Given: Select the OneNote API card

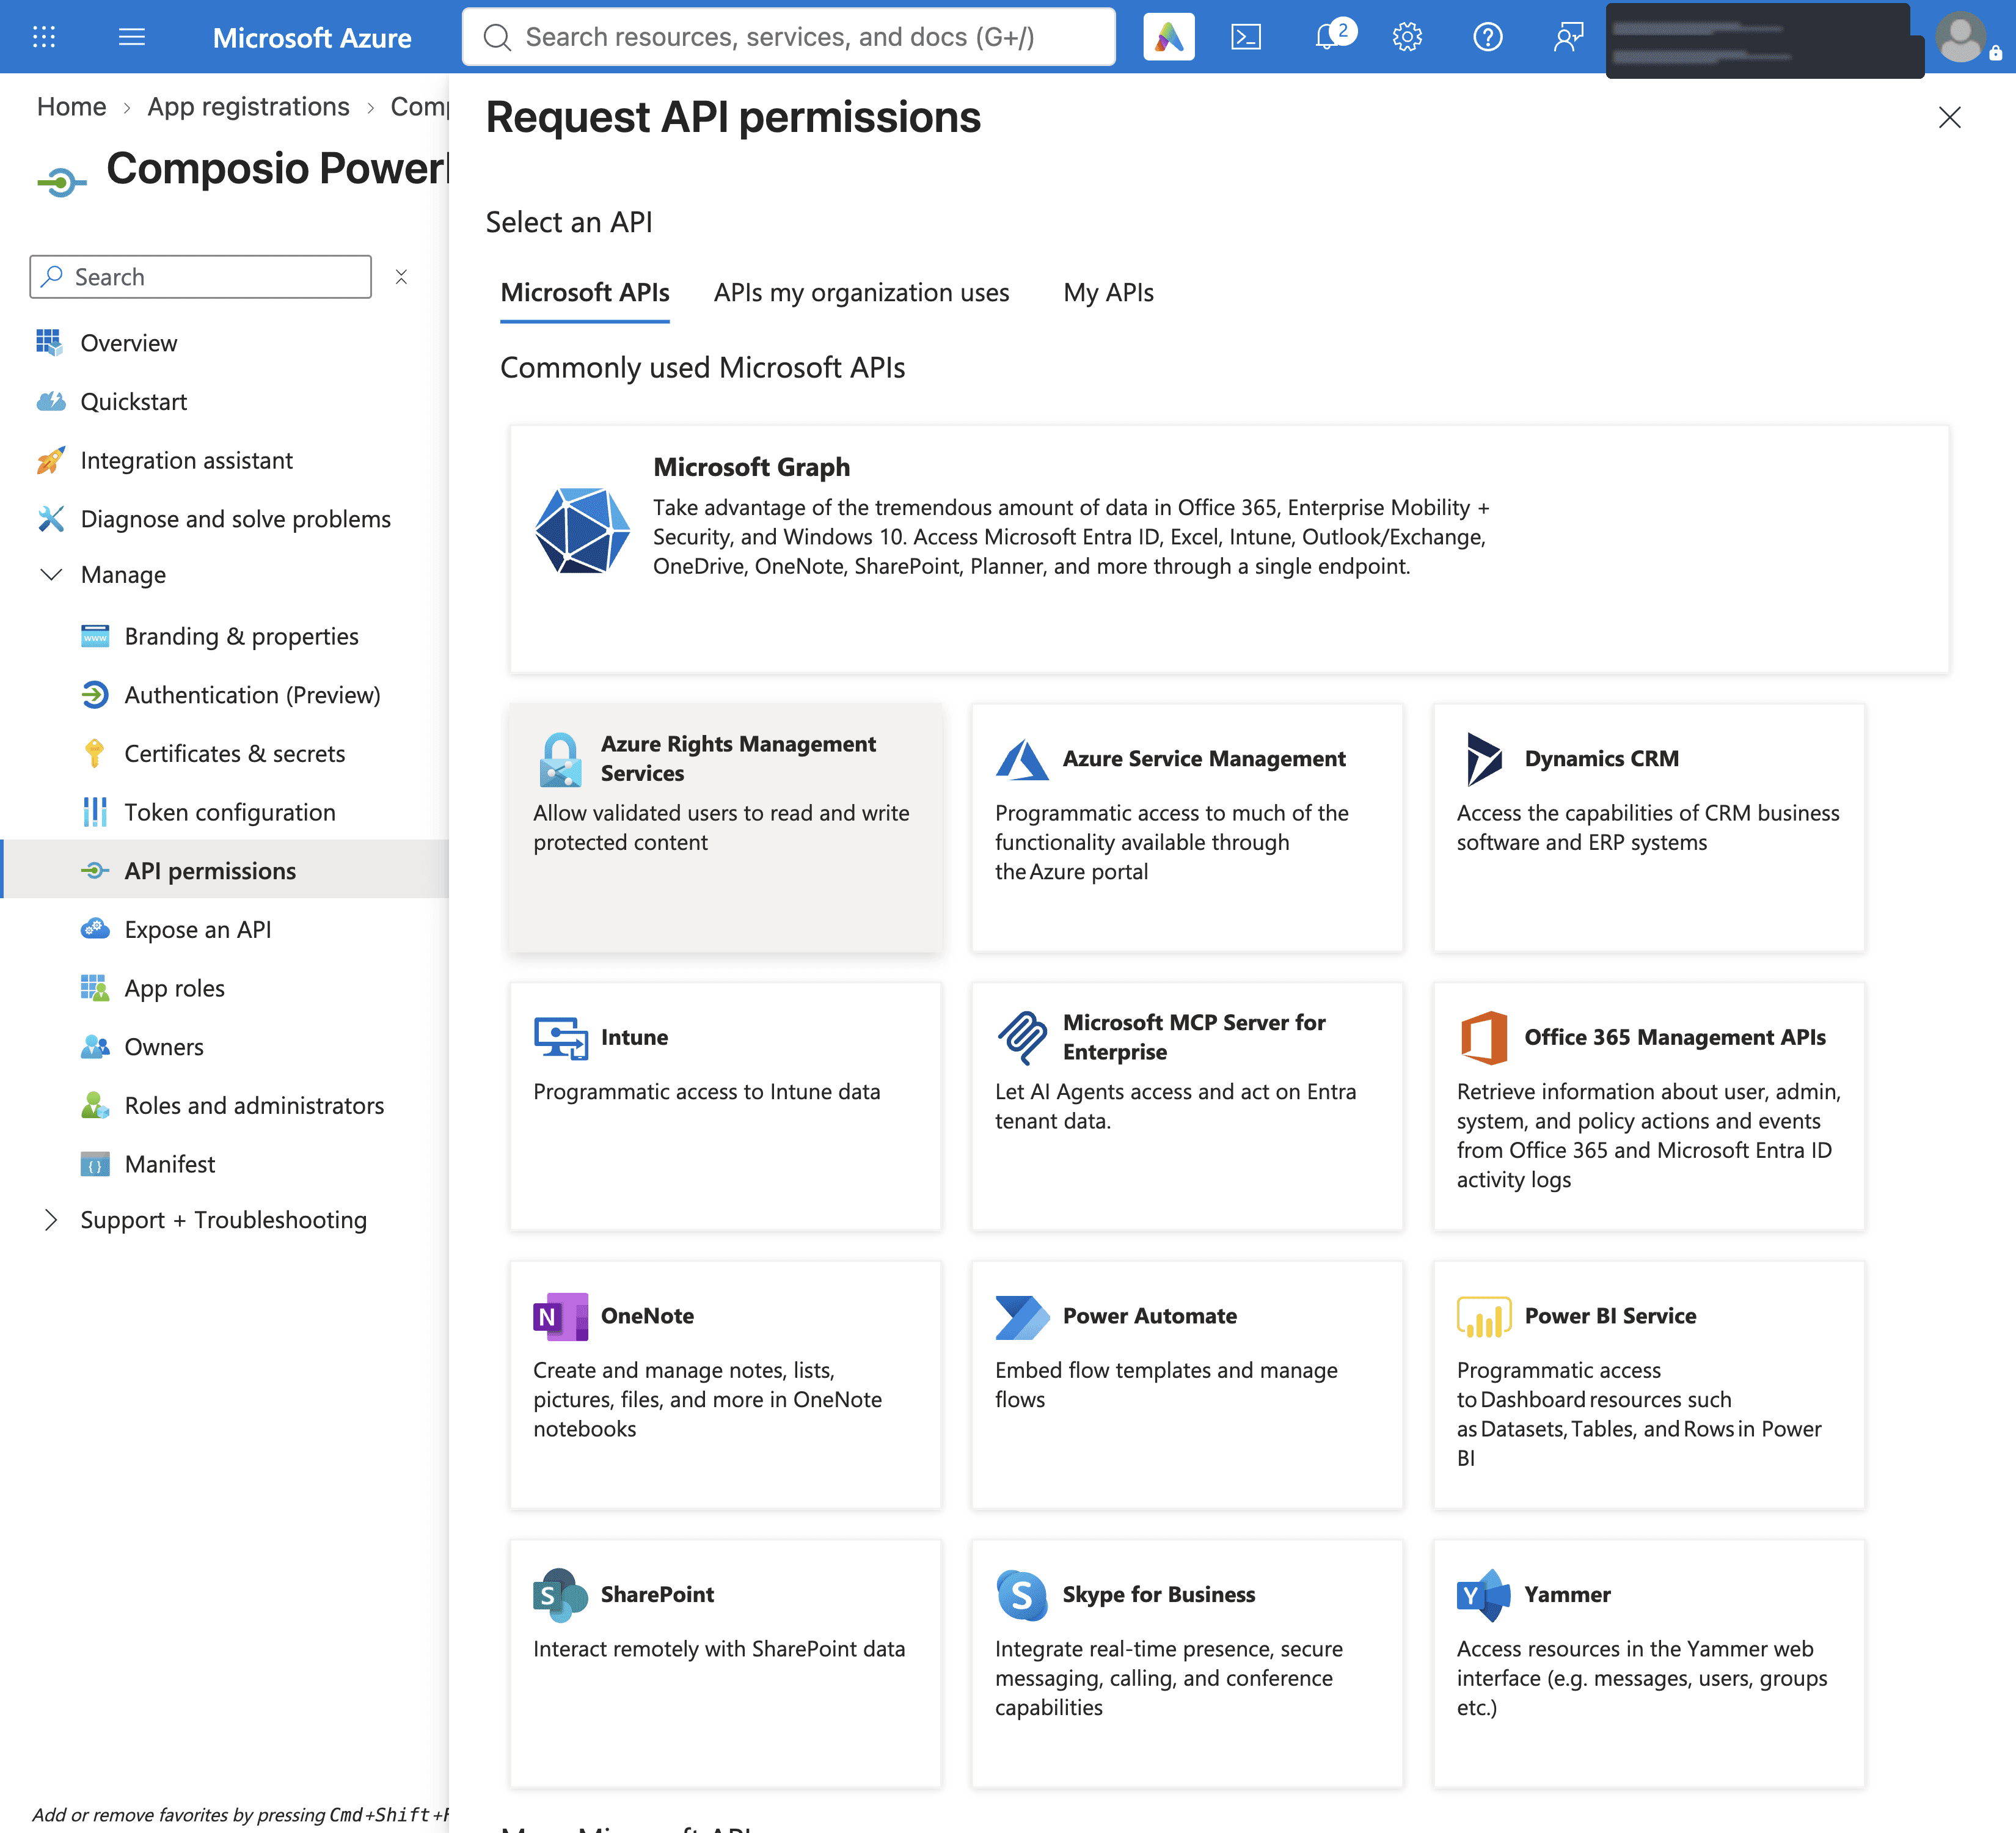Looking at the screenshot, I should tap(725, 1385).
